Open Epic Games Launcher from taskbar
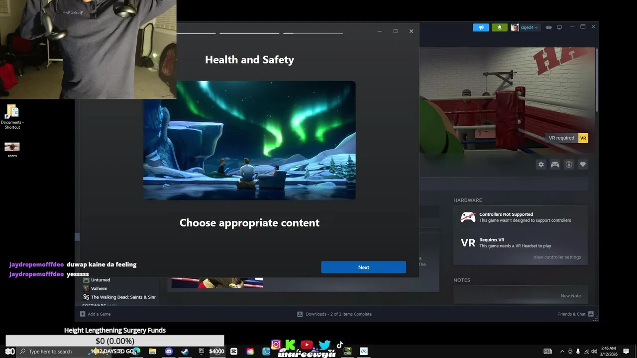This screenshot has width=637, height=358. [x=201, y=352]
